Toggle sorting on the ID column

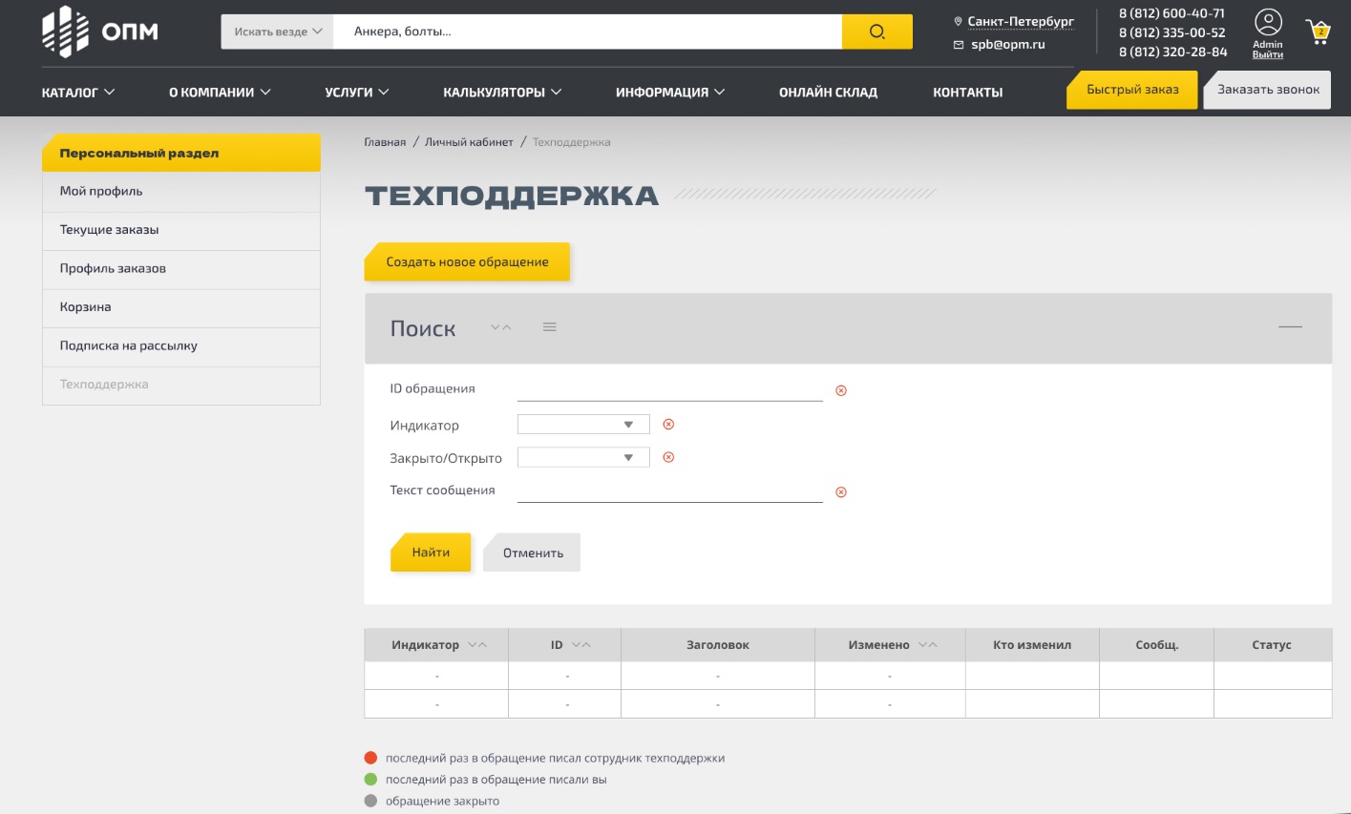tap(582, 644)
